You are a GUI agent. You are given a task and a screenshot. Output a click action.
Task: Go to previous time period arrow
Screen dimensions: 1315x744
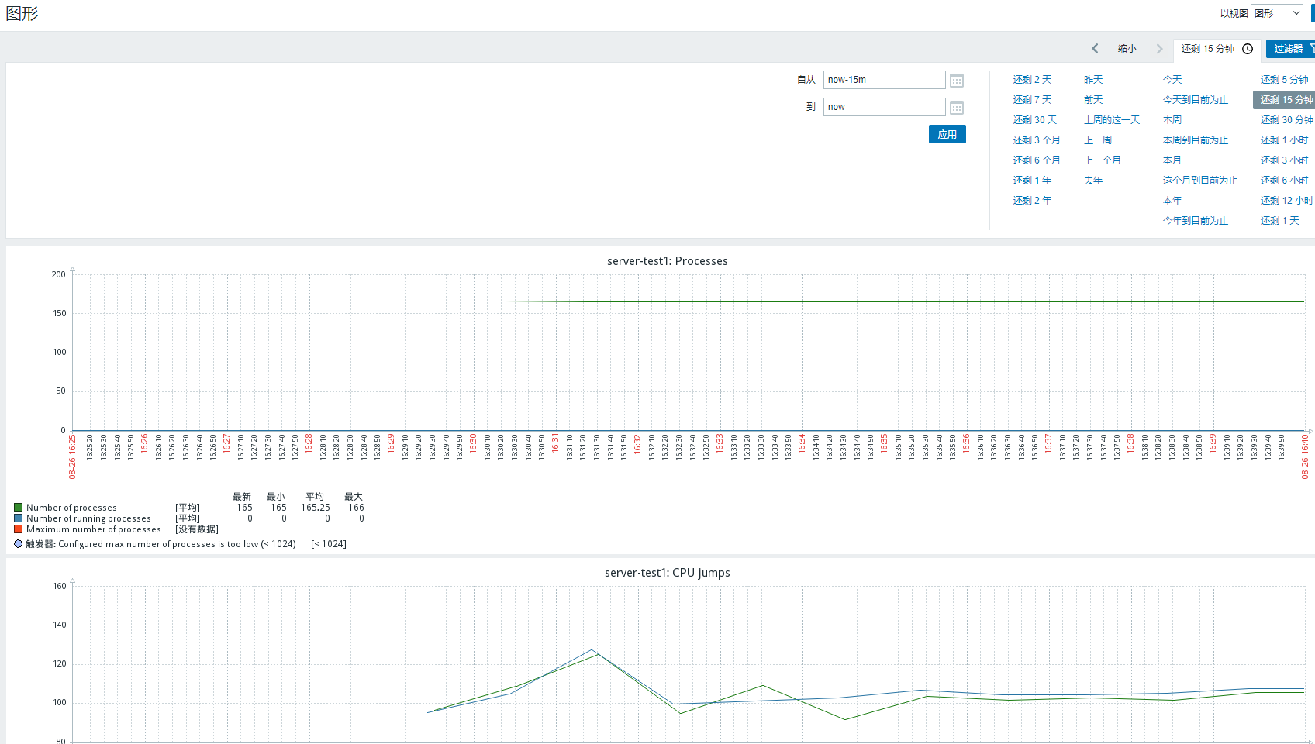pos(1095,48)
